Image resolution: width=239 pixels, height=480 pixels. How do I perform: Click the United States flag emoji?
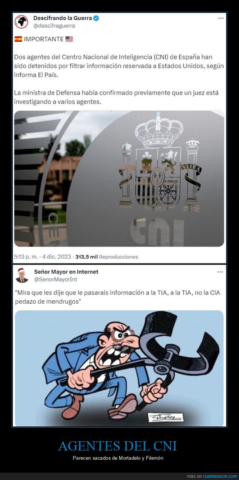69,39
